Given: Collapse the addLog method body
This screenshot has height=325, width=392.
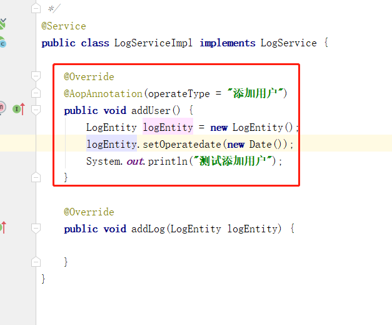Looking at the screenshot, I should [x=36, y=229].
